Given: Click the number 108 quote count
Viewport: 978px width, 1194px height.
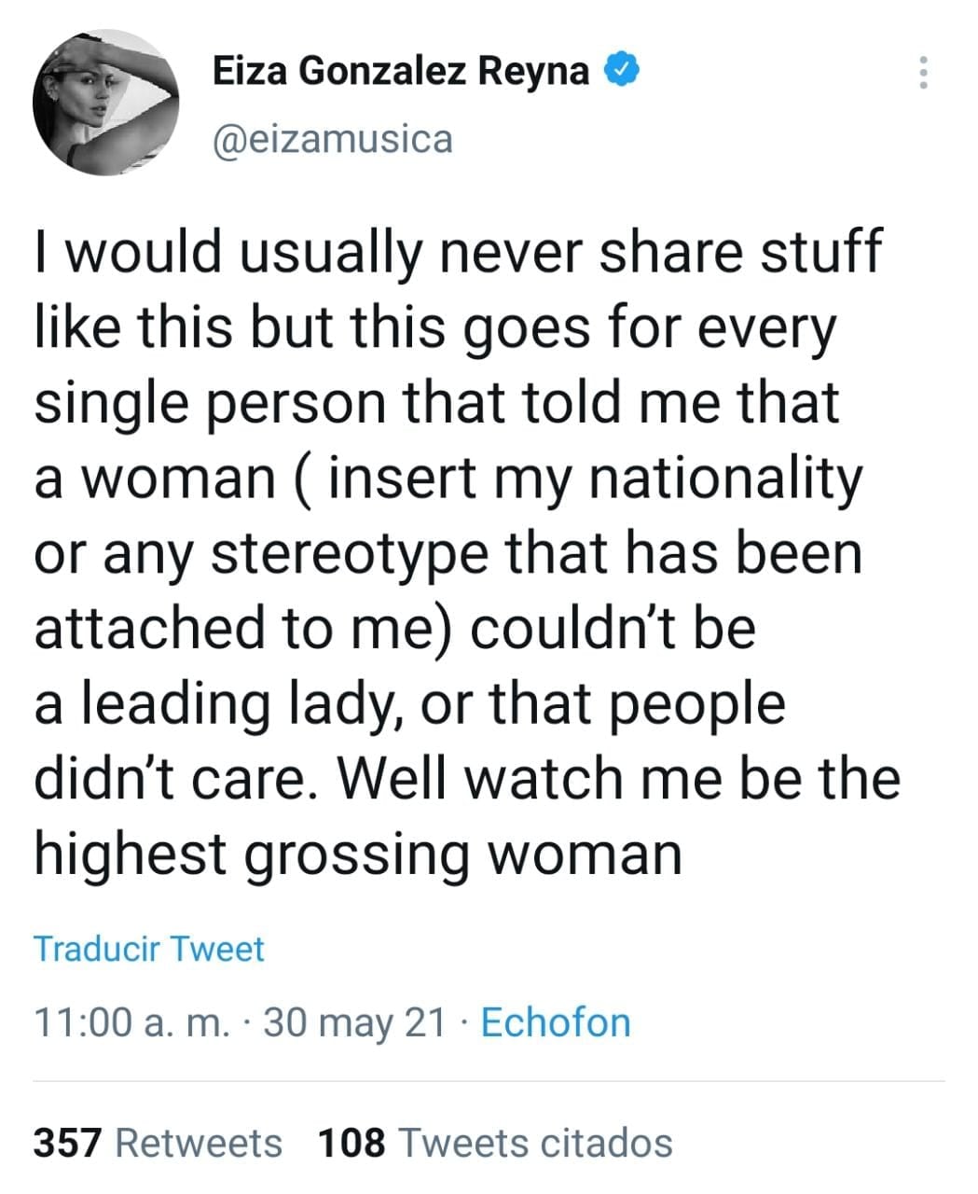Looking at the screenshot, I should click(351, 1143).
